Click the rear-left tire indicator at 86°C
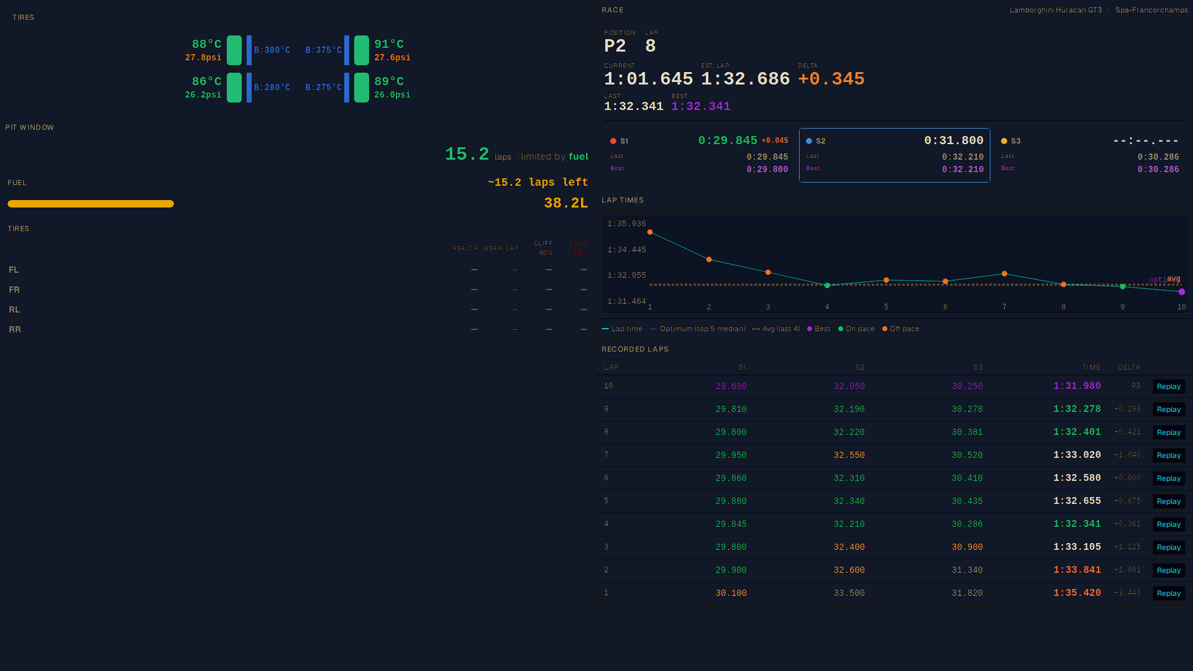This screenshot has width=1193, height=671. (234, 88)
